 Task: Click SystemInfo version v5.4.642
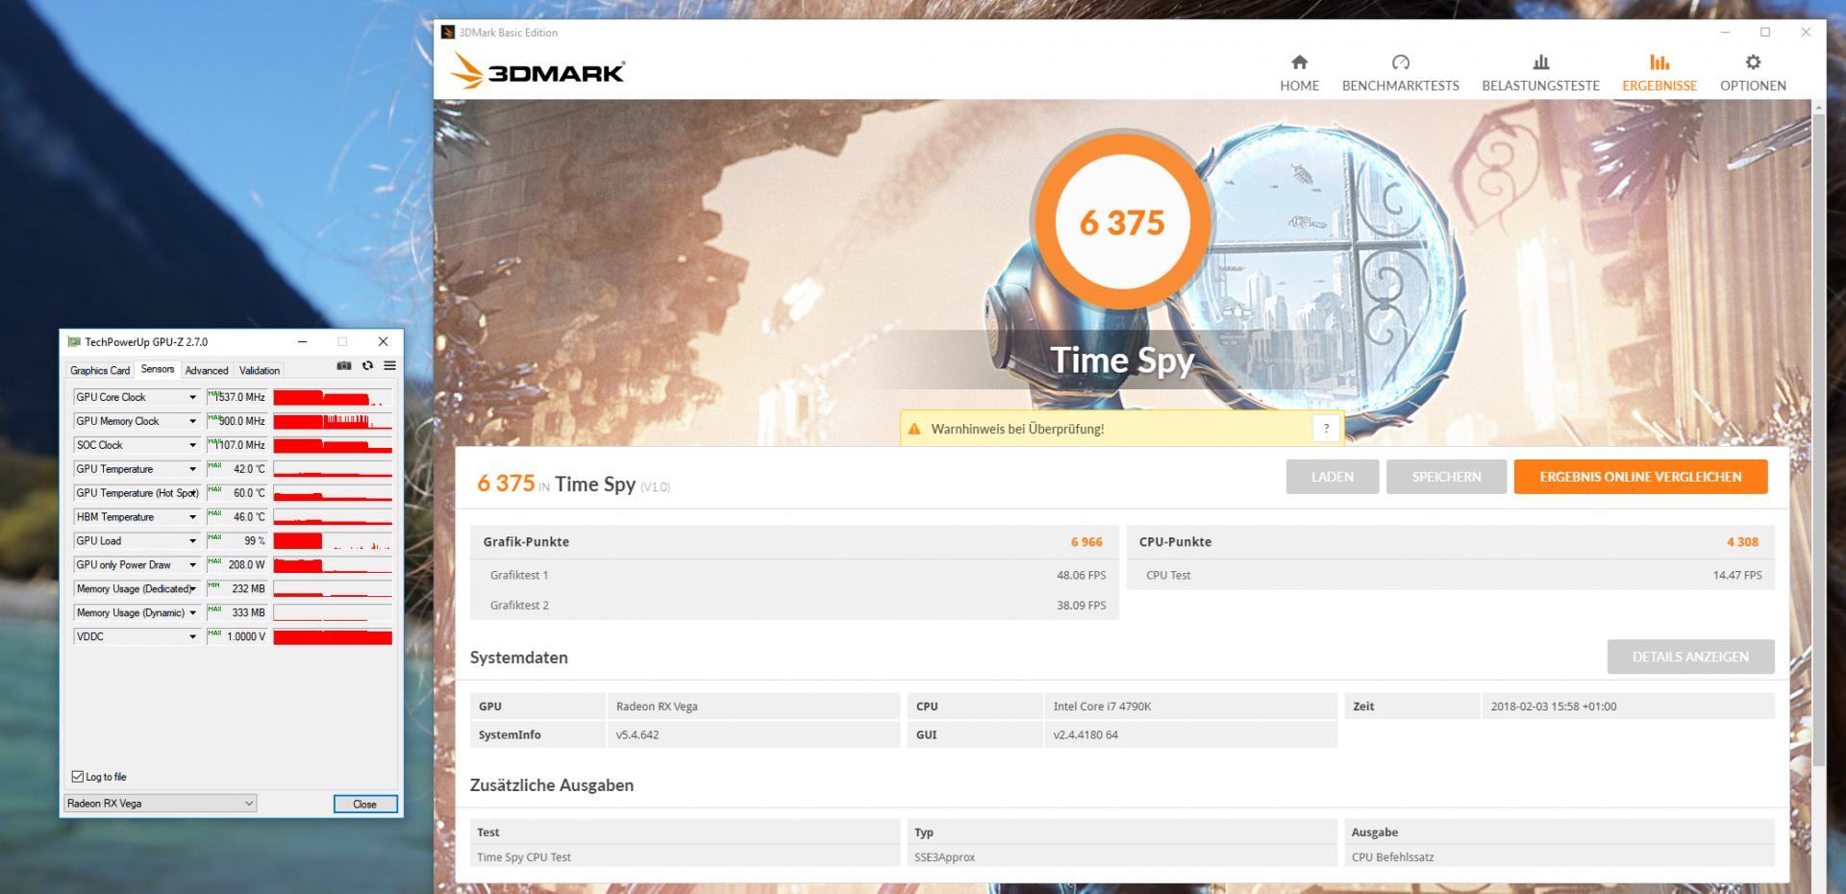(637, 735)
